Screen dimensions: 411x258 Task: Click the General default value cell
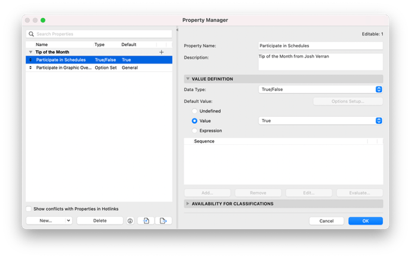(x=130, y=68)
